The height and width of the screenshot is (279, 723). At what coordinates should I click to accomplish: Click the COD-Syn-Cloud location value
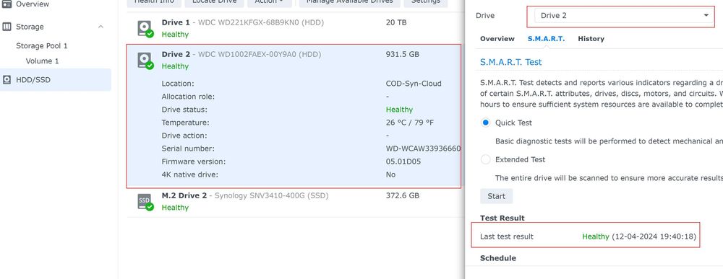(x=414, y=84)
